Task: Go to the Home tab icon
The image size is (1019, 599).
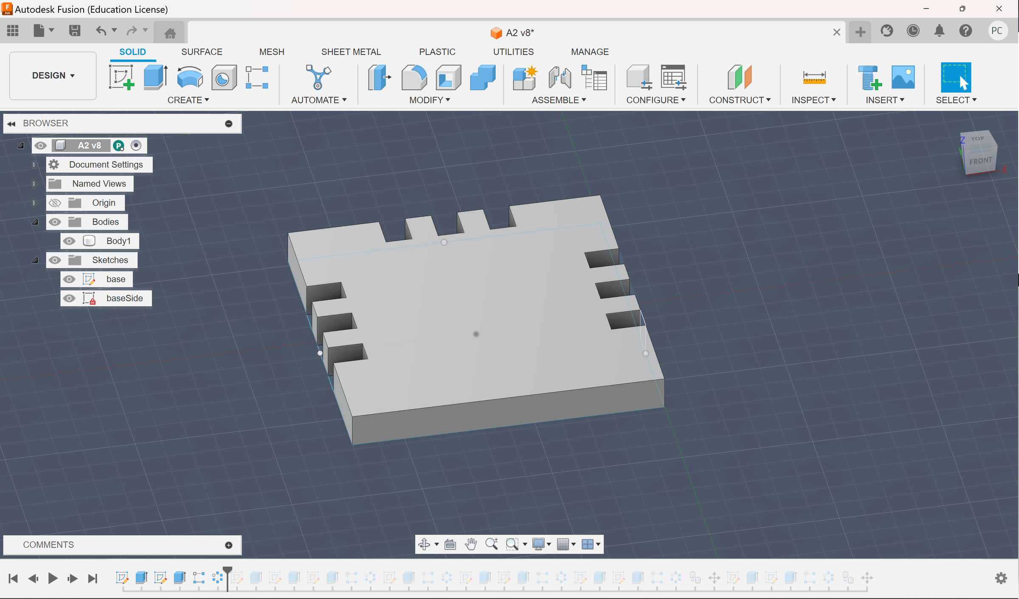Action: click(x=170, y=32)
